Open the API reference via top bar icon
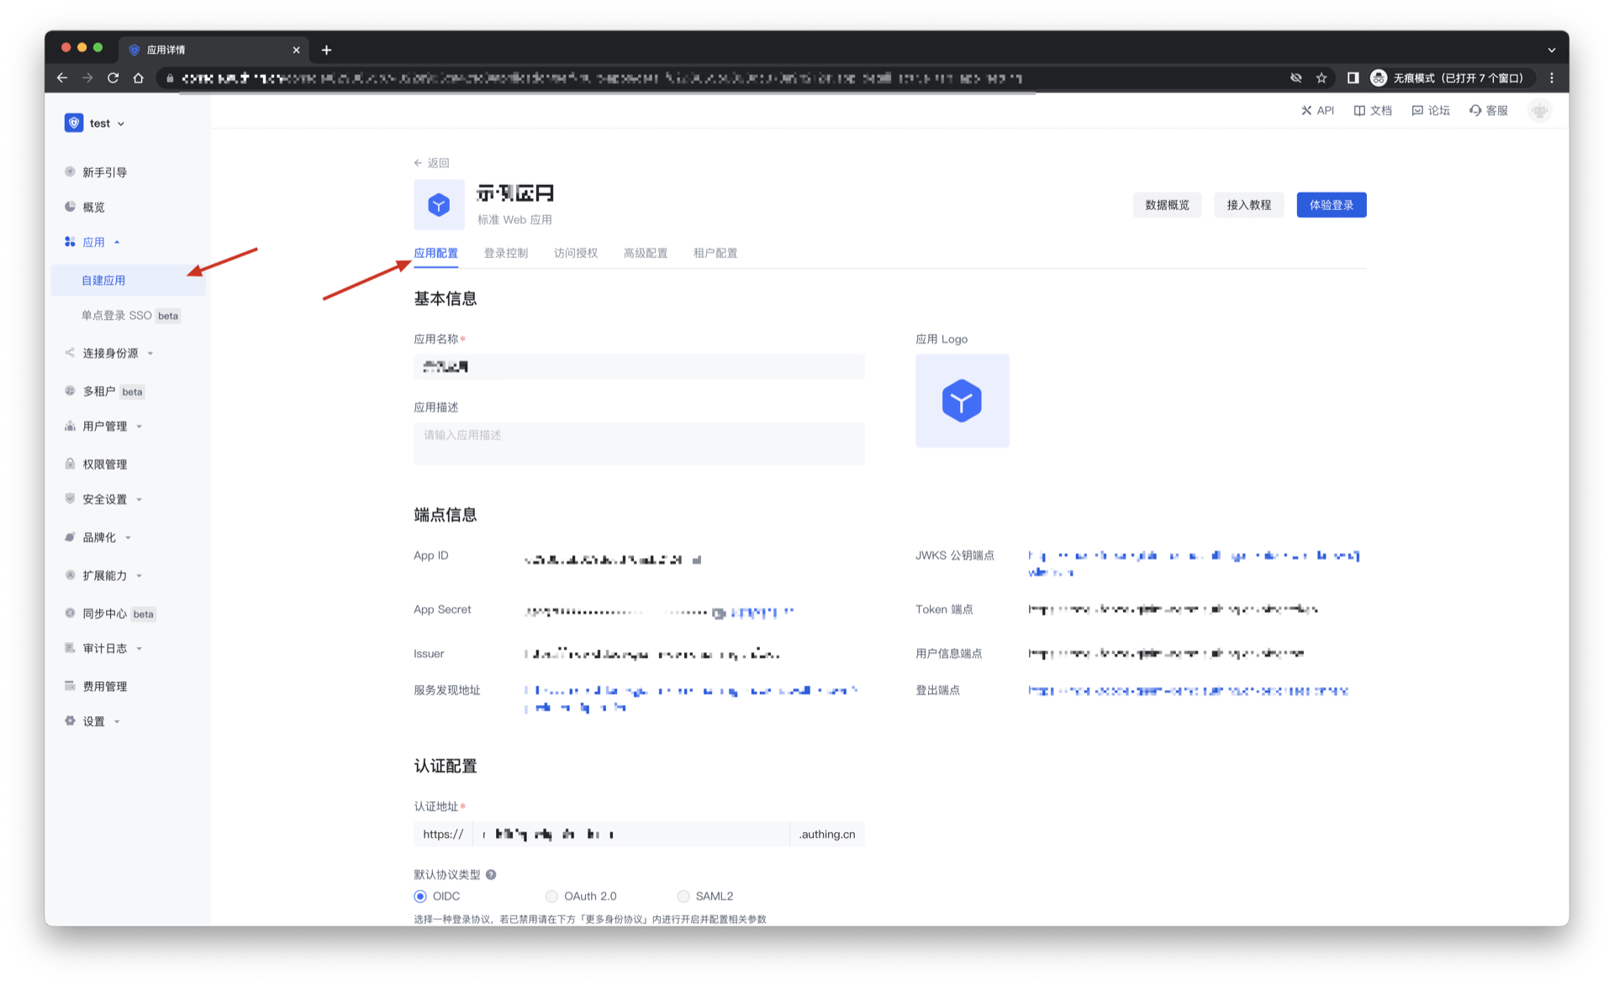The width and height of the screenshot is (1614, 985). pyautogui.click(x=1317, y=110)
